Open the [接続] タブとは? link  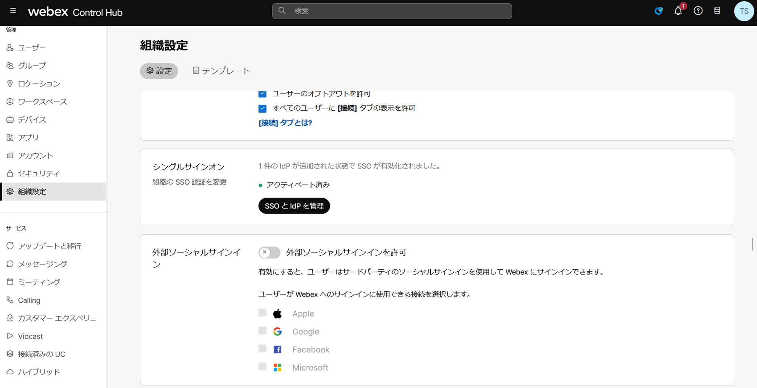coord(285,123)
